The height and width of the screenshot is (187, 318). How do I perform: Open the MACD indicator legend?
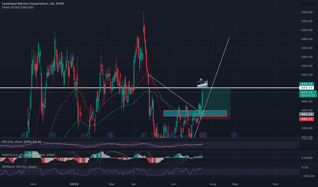tap(29, 155)
